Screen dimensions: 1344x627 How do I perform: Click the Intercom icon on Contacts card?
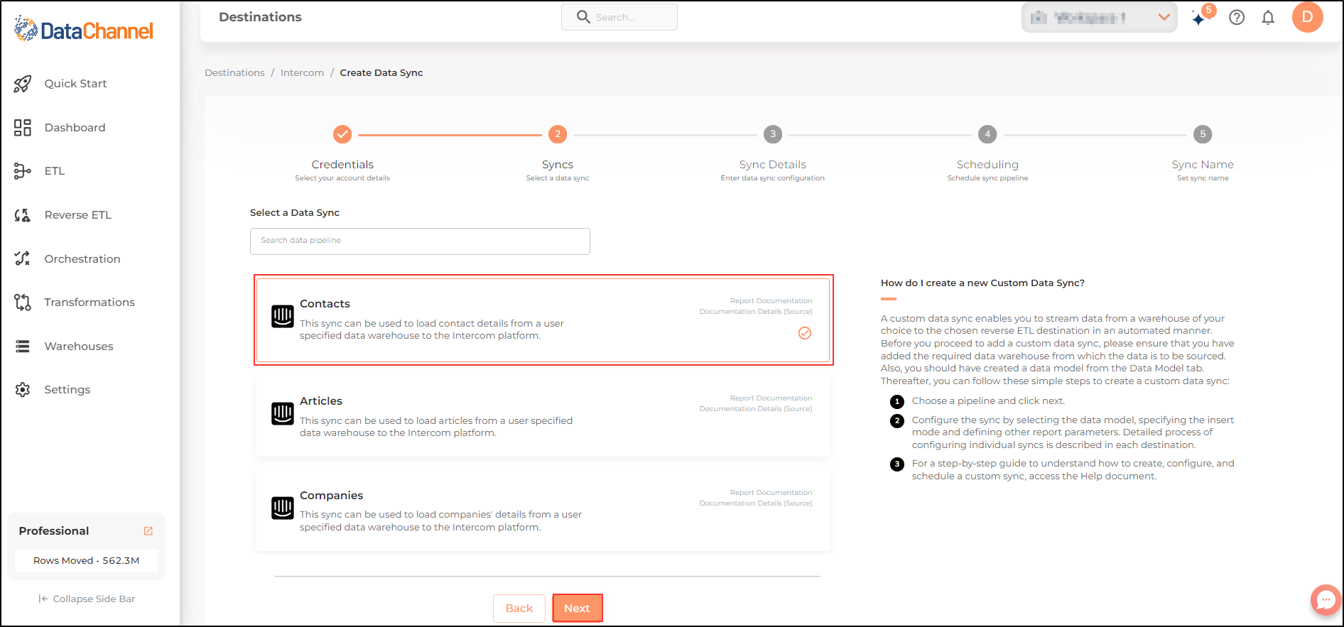tap(283, 317)
